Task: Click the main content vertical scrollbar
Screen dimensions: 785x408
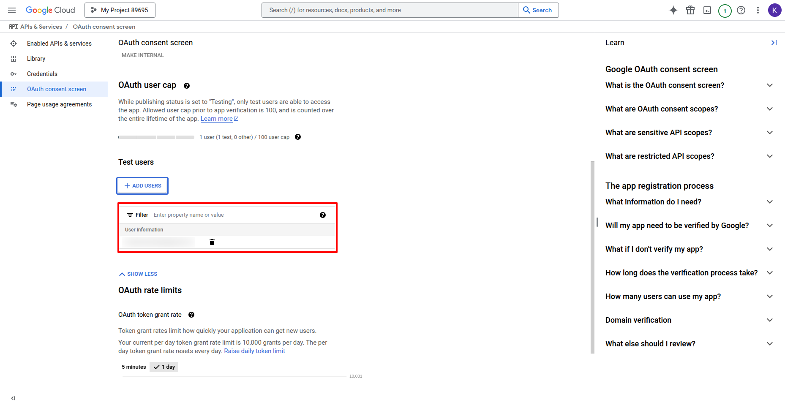Action: click(592, 257)
